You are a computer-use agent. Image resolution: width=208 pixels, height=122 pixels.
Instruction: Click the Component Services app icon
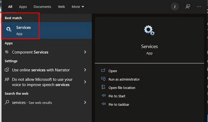click(x=7, y=52)
